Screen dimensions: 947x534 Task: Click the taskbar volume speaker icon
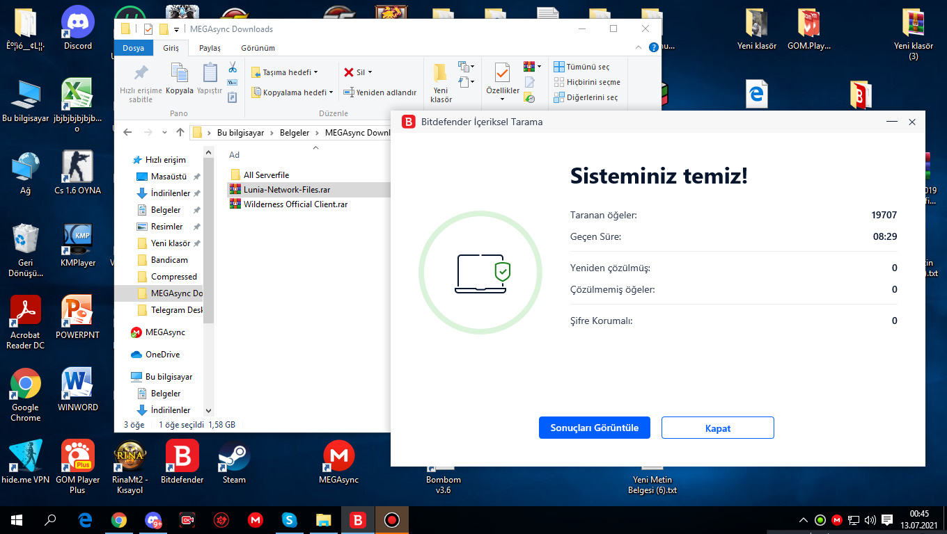pyautogui.click(x=870, y=520)
